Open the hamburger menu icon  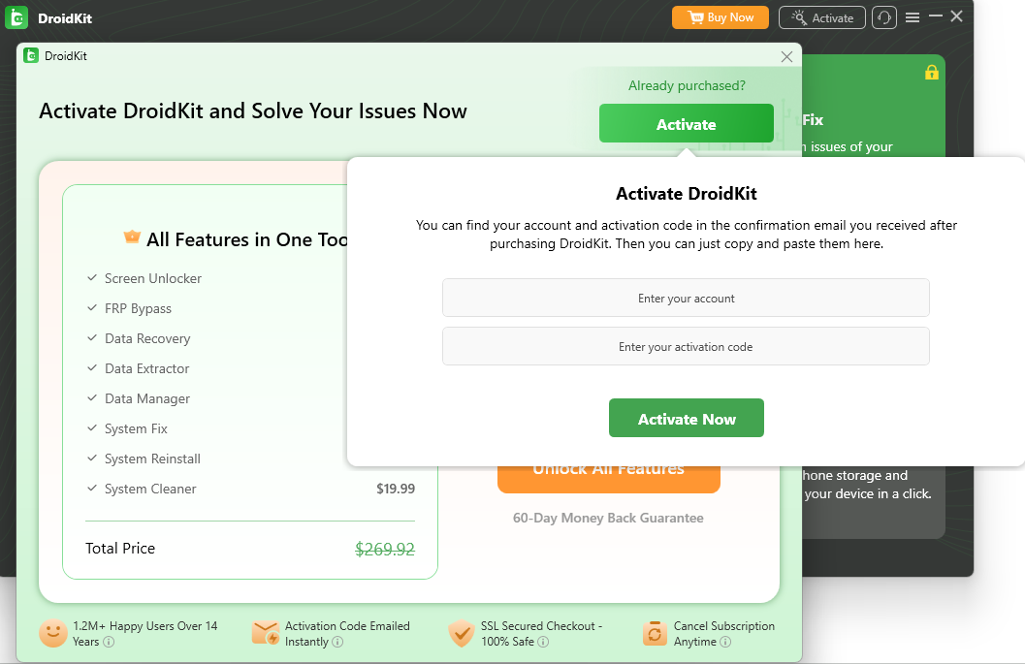point(913,17)
